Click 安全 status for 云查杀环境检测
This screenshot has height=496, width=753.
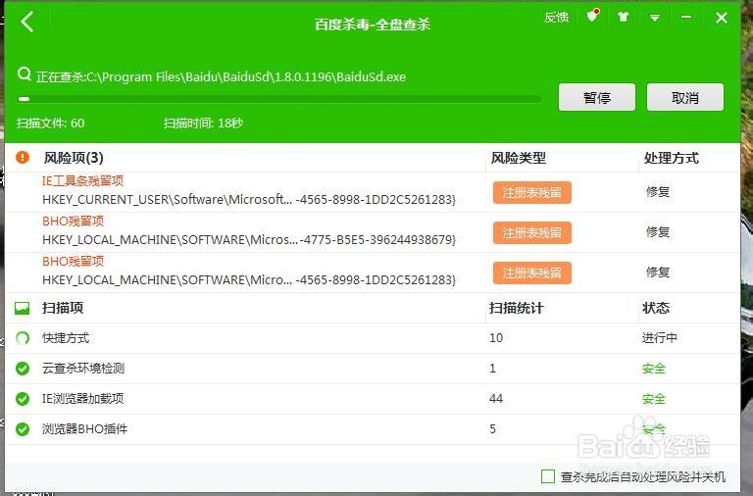pos(654,369)
